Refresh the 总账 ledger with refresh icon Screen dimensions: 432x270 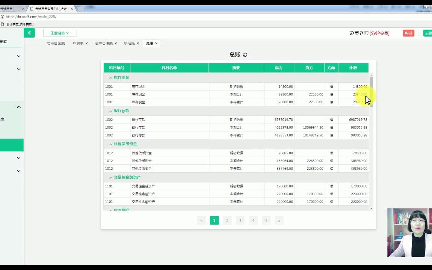pyautogui.click(x=245, y=54)
